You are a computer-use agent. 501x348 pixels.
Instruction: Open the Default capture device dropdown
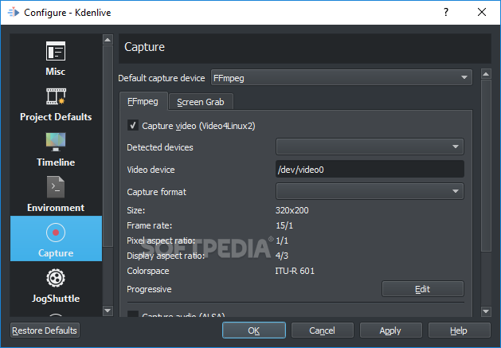[341, 78]
